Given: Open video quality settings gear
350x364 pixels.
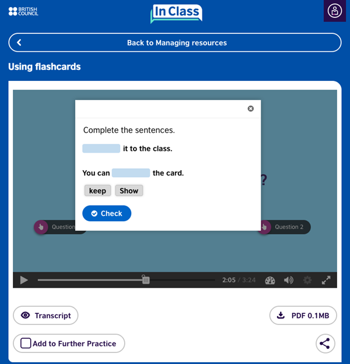Looking at the screenshot, I should [x=307, y=280].
